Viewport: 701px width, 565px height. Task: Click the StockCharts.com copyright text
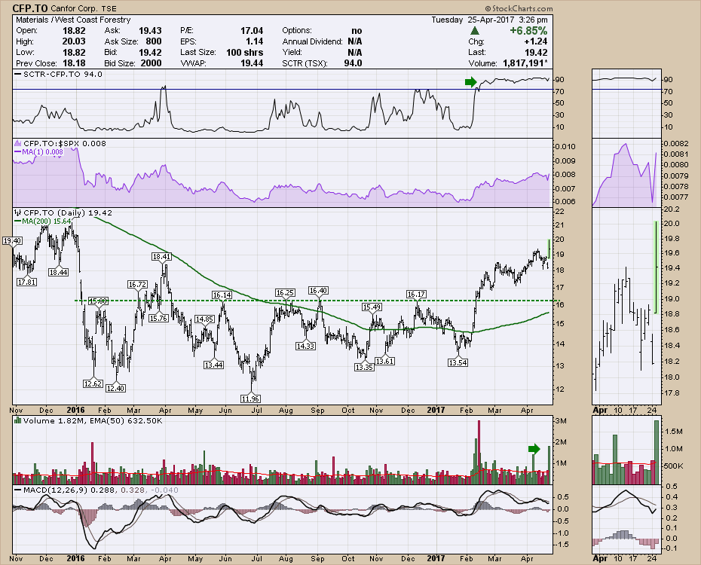[519, 8]
